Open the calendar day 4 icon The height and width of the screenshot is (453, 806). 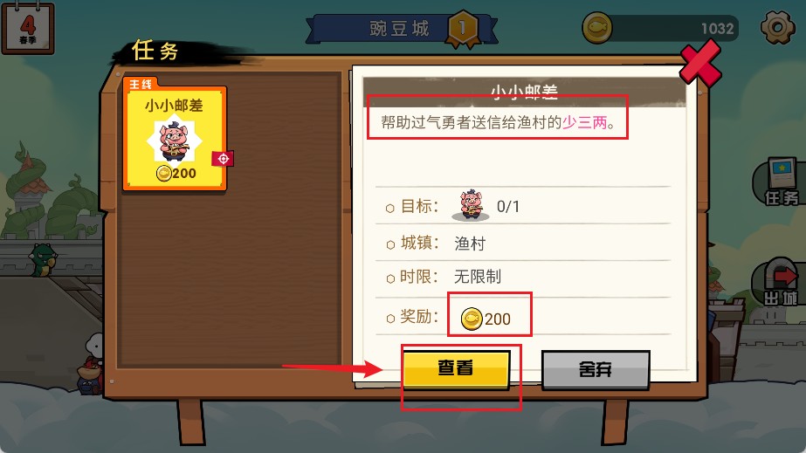pos(28,29)
